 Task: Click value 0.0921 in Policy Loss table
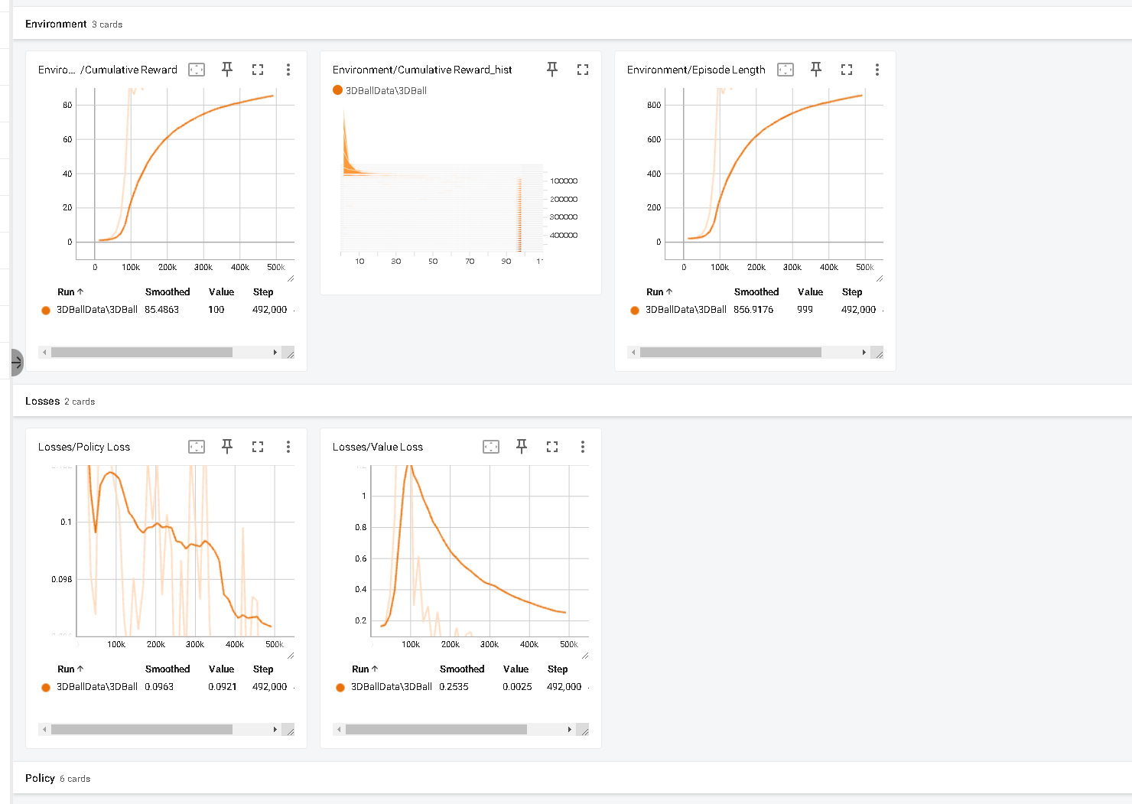[x=223, y=687]
